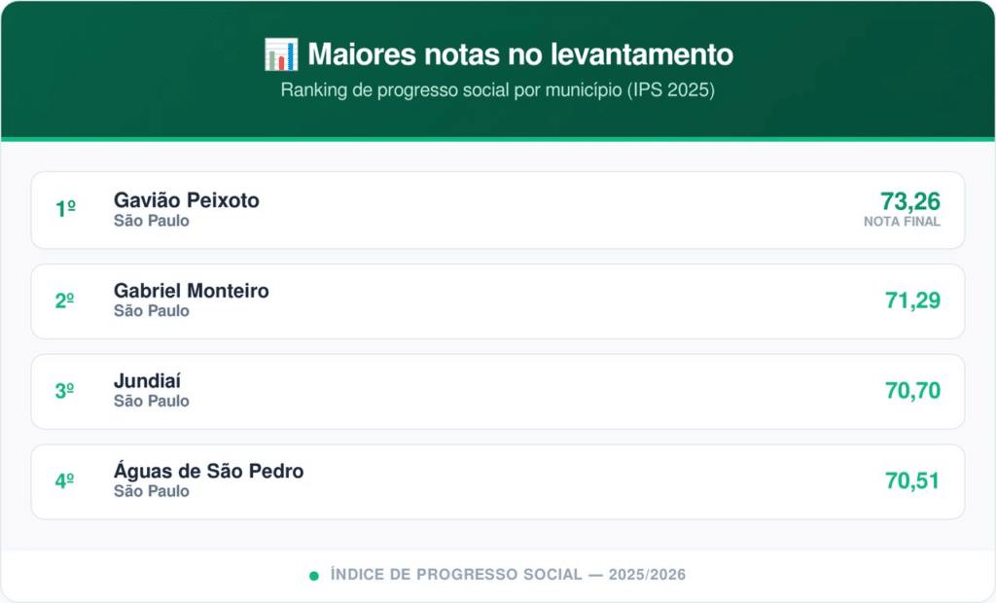Click 'São Paulo' under Jundiaí
Viewport: 996px width, 603px height.
(x=151, y=401)
